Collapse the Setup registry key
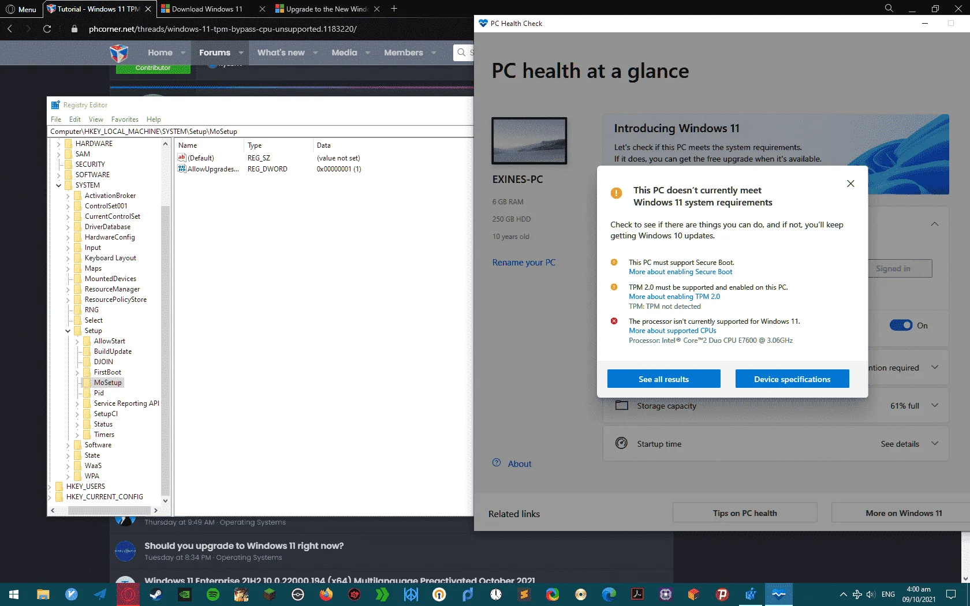This screenshot has width=970, height=606. pos(68,331)
